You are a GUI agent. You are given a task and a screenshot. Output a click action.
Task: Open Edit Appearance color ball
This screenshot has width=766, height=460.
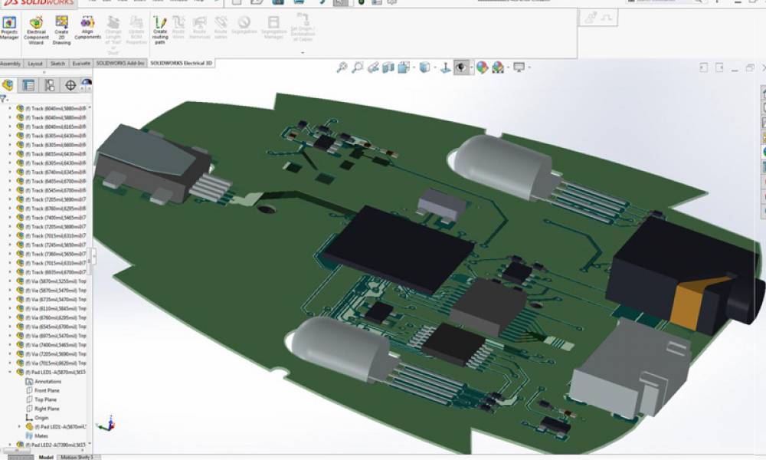point(482,67)
